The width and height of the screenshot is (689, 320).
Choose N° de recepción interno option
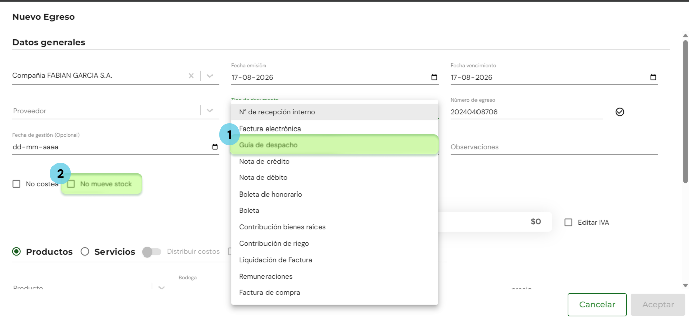[334, 112]
